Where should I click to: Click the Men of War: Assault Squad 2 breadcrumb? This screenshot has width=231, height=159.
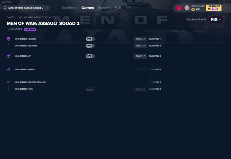36,17
